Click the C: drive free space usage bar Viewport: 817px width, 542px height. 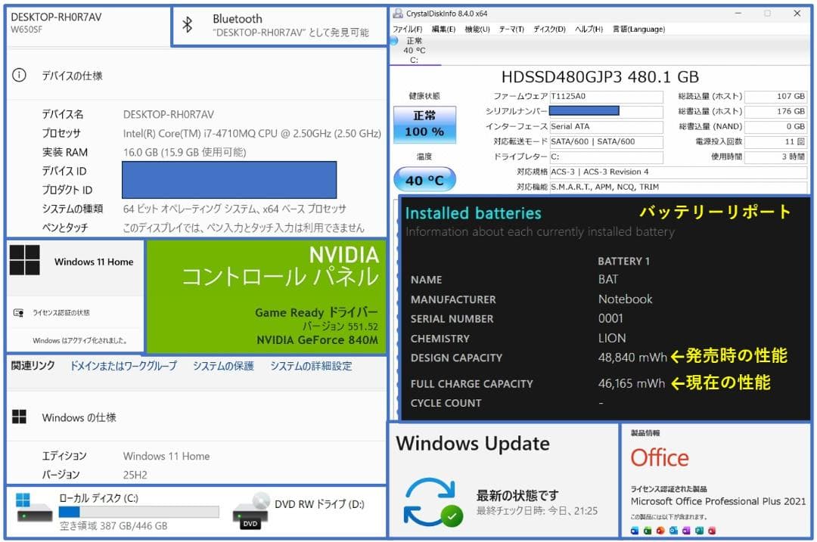(x=140, y=510)
